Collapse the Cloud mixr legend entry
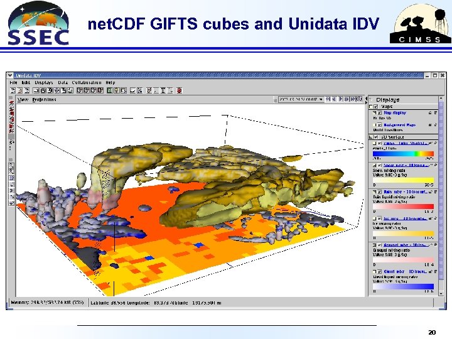Image resolution: width=452 pixels, height=339 pixels. (x=374, y=272)
